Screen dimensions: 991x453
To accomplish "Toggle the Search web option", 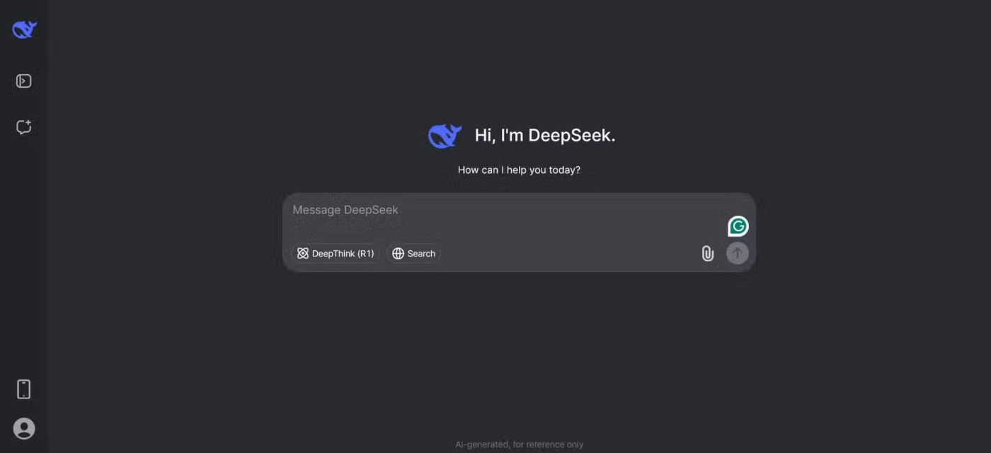I will tap(414, 254).
